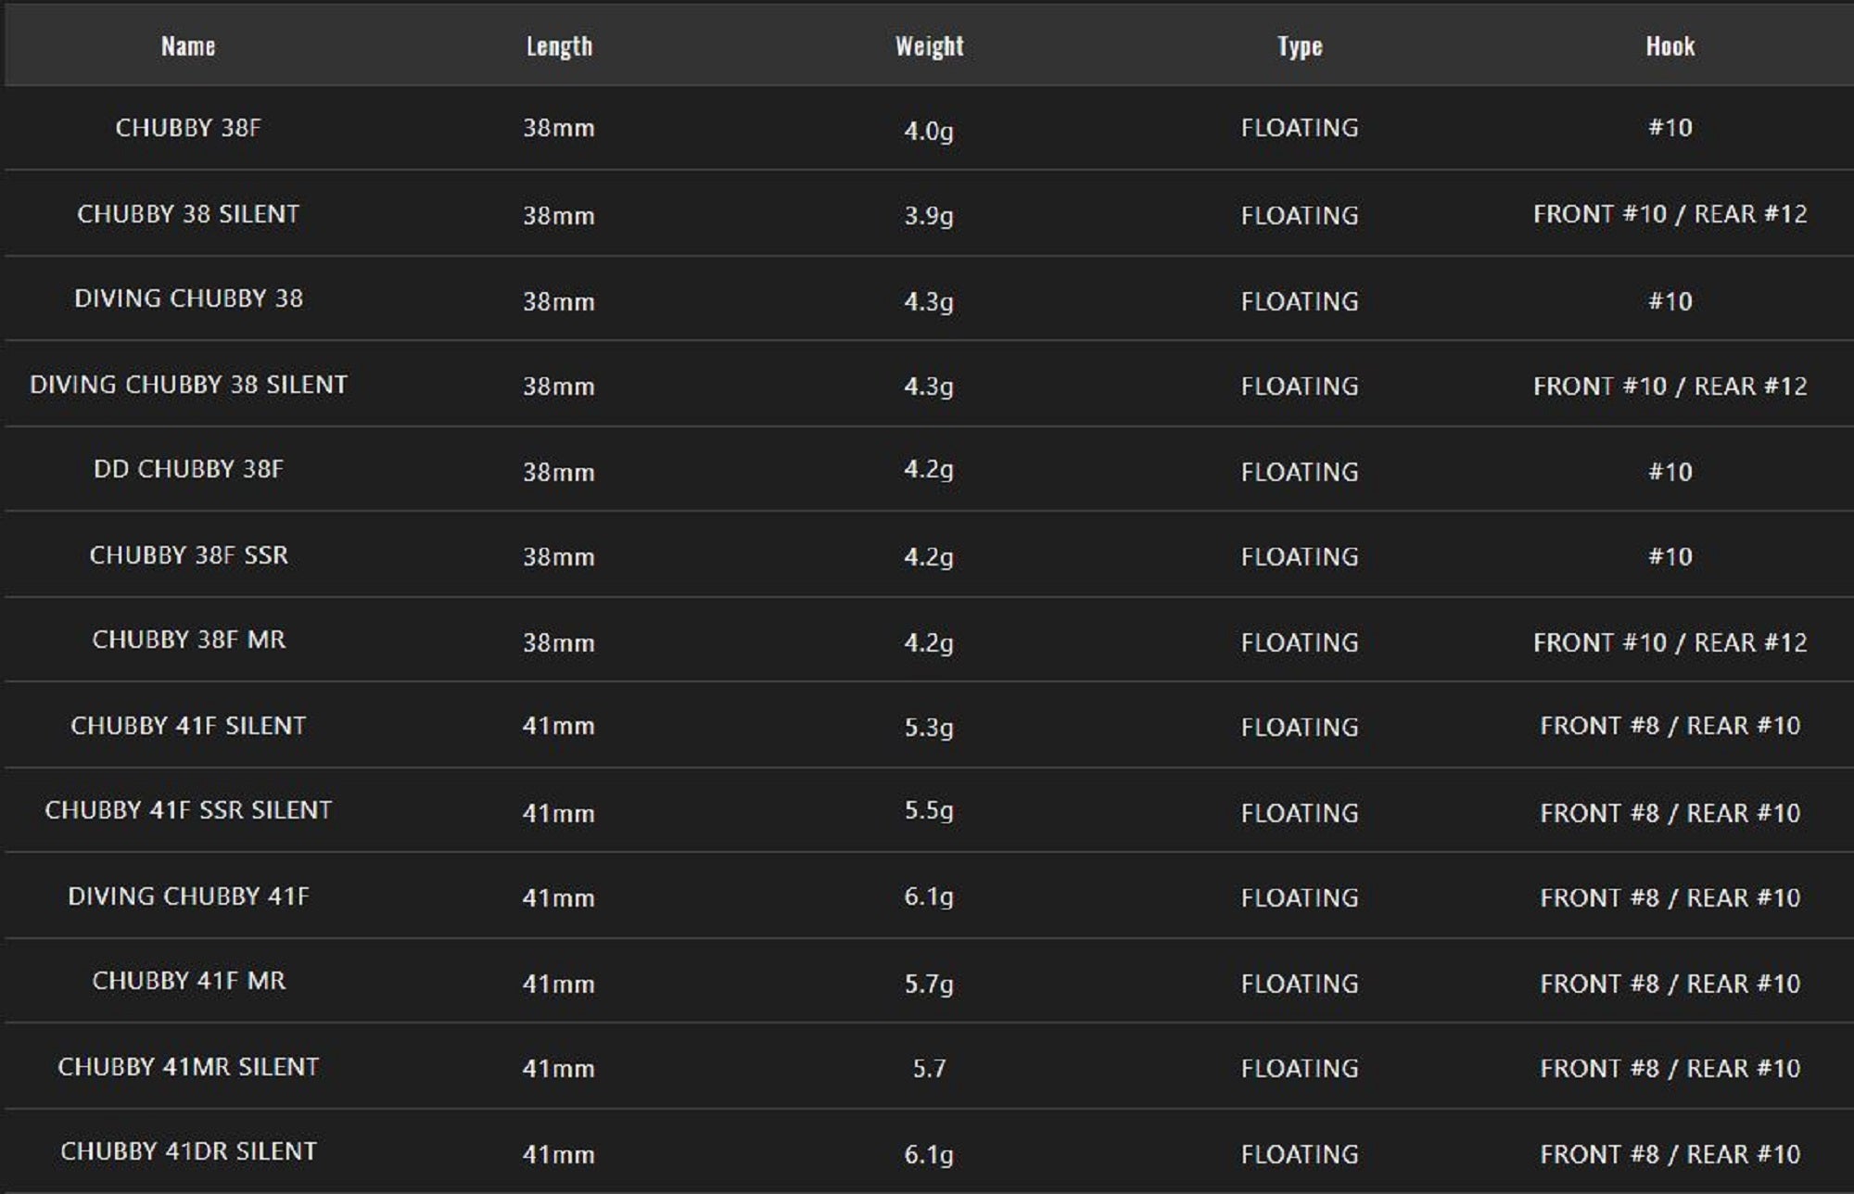Click the weight value 5.7 without unit
The image size is (1854, 1194).
[x=929, y=1069]
